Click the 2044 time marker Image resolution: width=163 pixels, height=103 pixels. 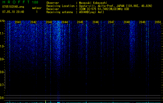pyautogui.click(x=65, y=22)
